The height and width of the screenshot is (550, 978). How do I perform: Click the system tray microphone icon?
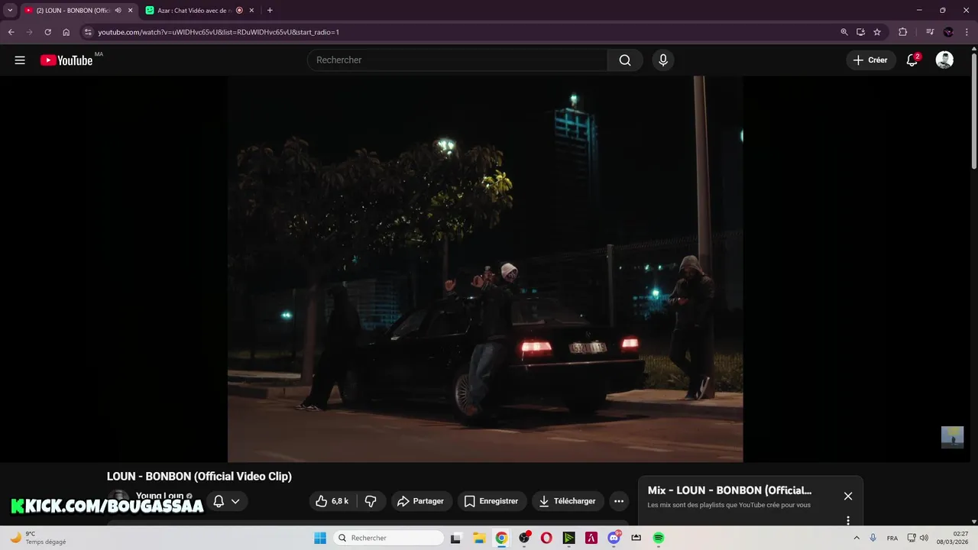coord(873,538)
